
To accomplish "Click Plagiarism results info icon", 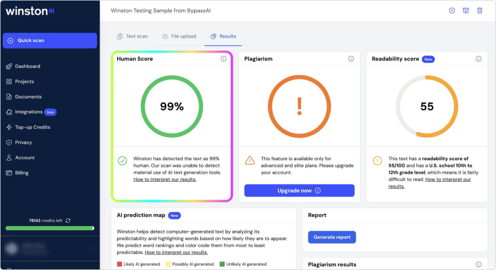I will click(x=478, y=265).
